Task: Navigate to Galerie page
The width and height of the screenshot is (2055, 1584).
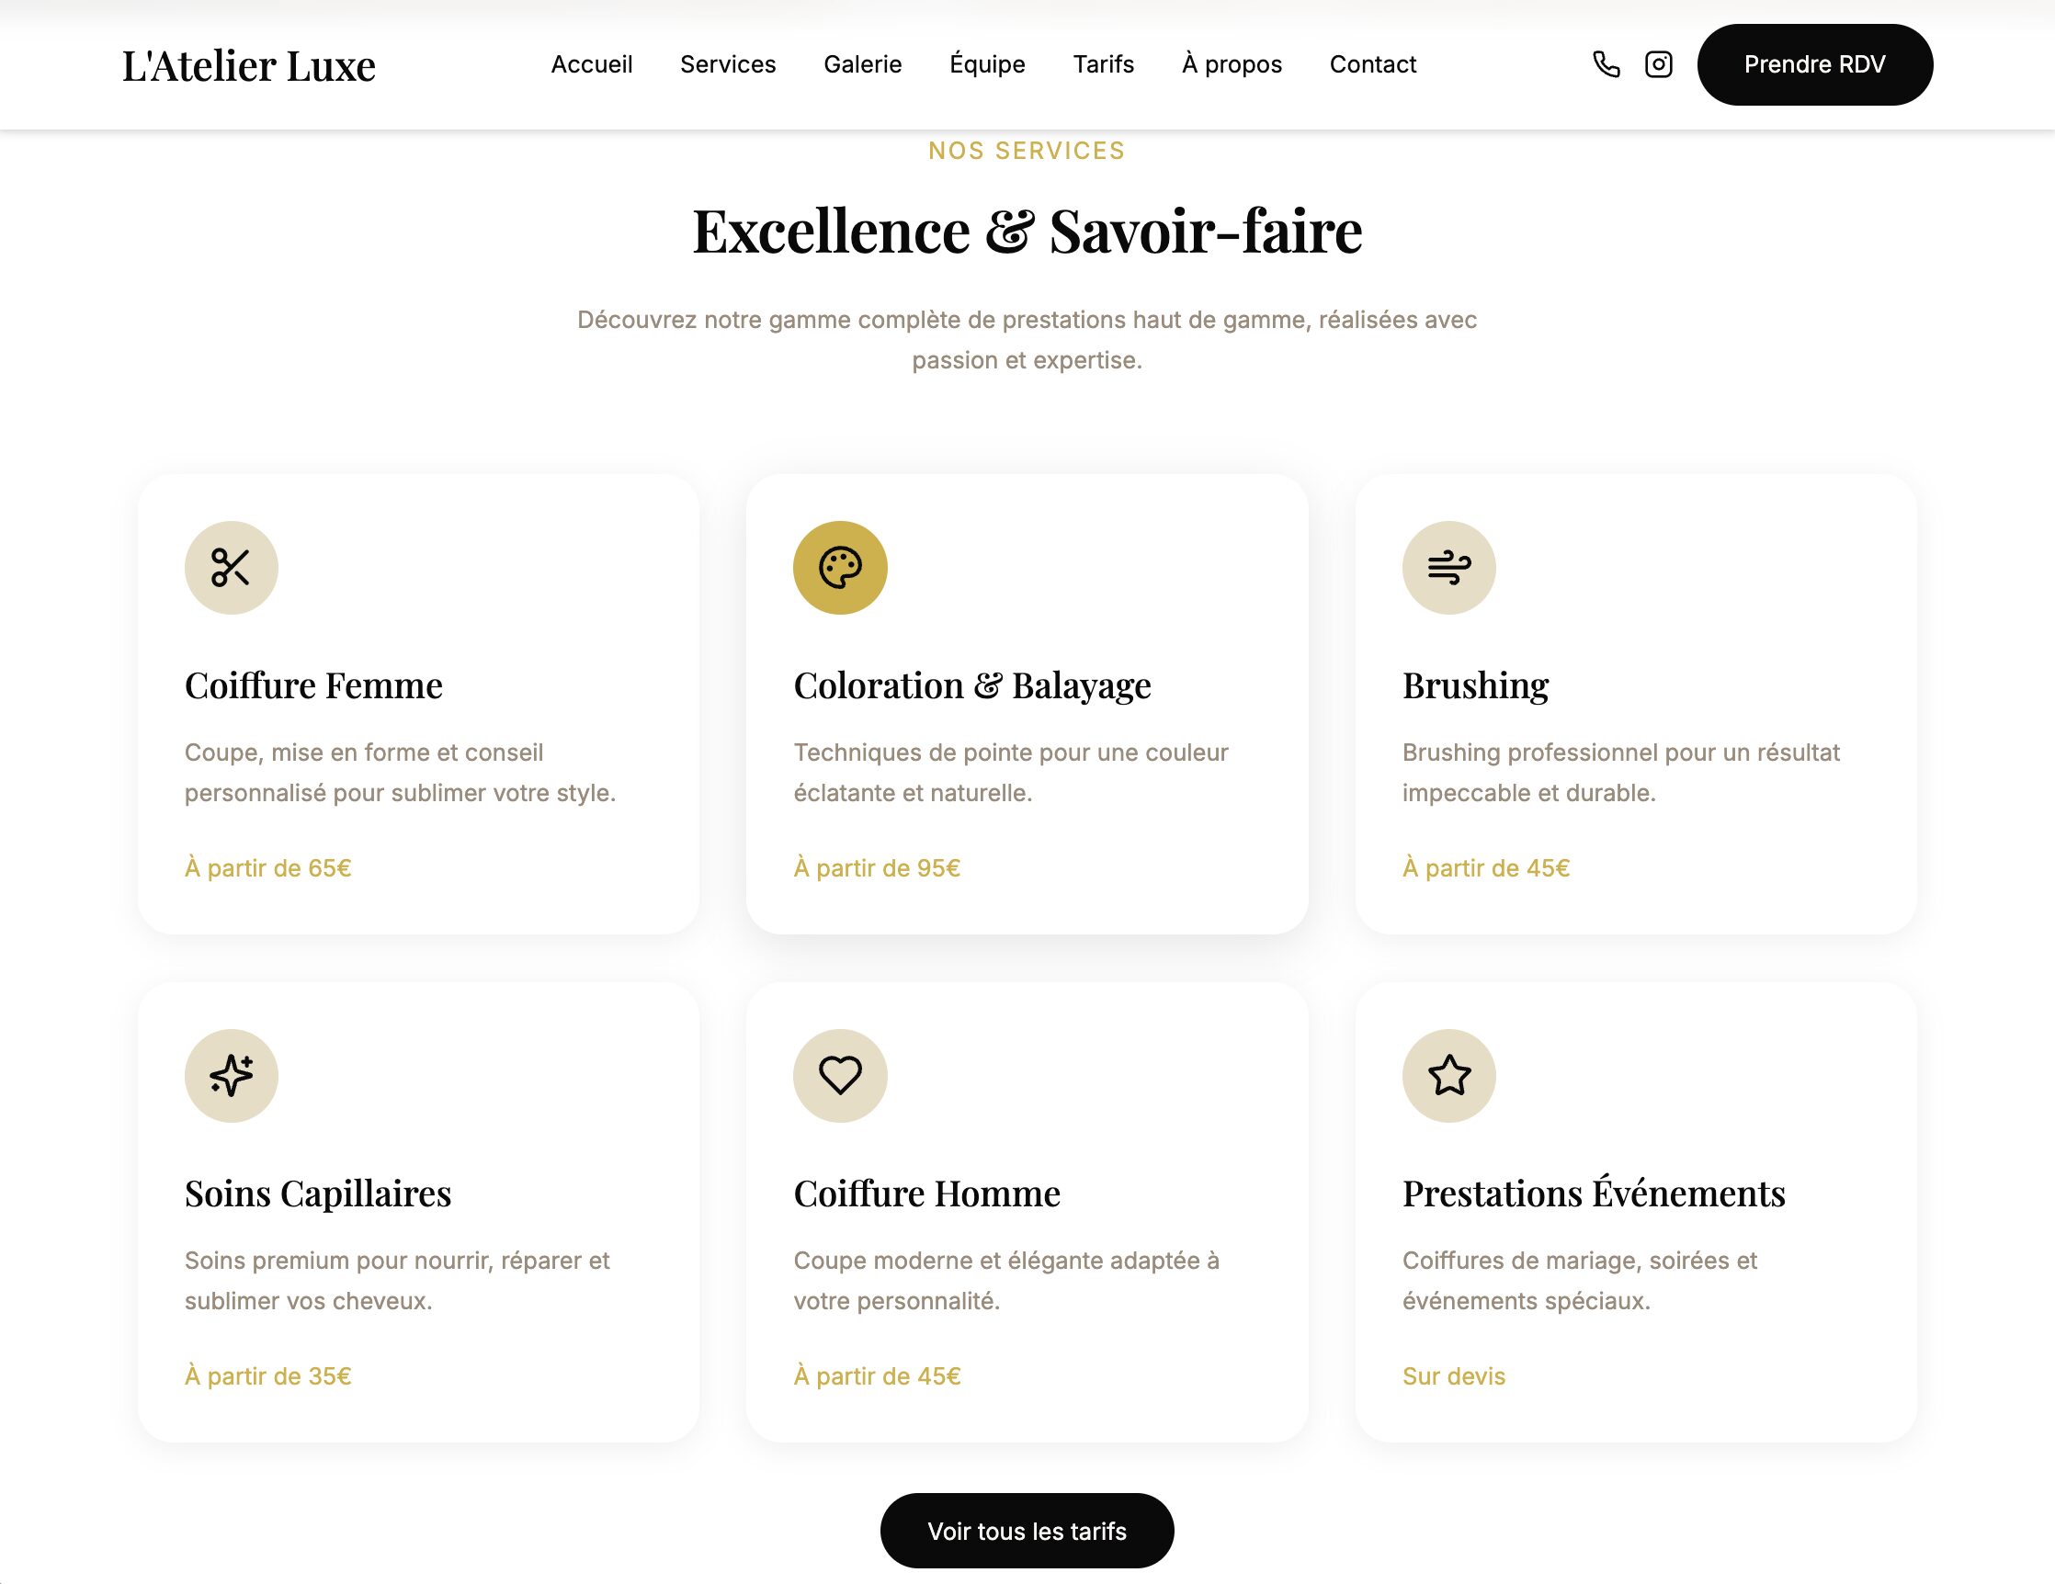Action: pyautogui.click(x=862, y=64)
